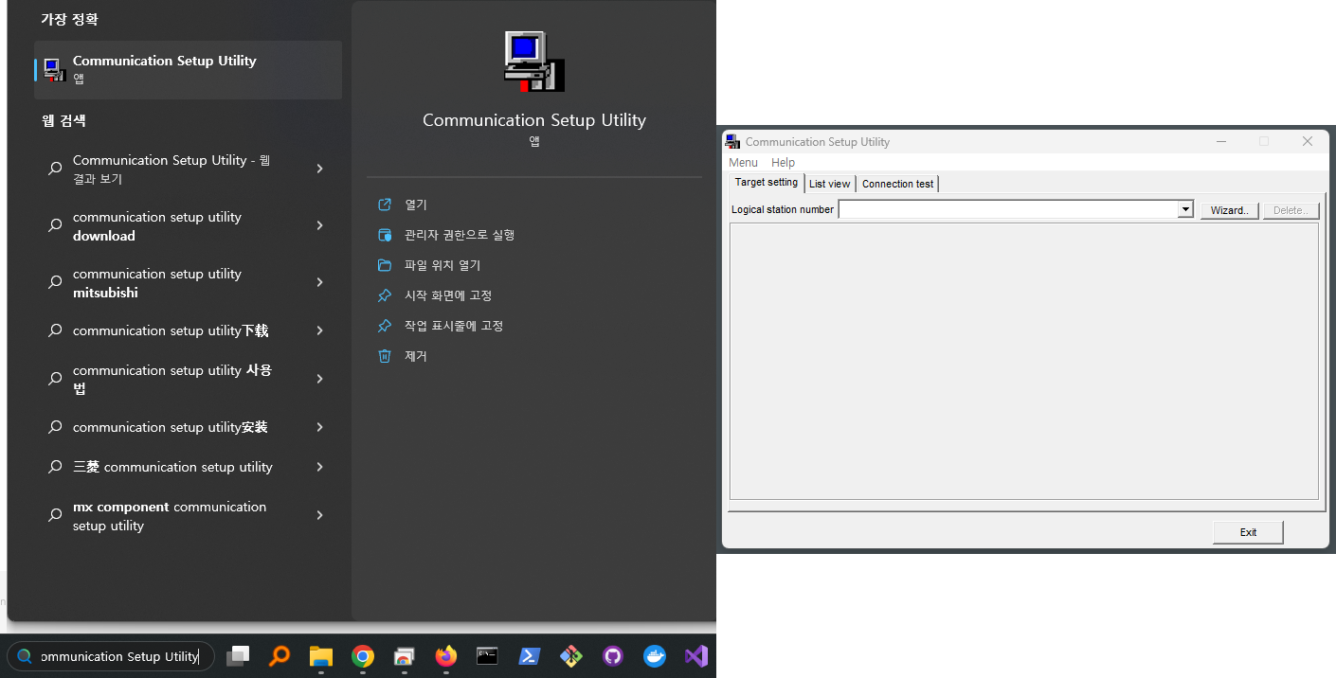Select the List view tab
1336x678 pixels.
click(x=829, y=183)
